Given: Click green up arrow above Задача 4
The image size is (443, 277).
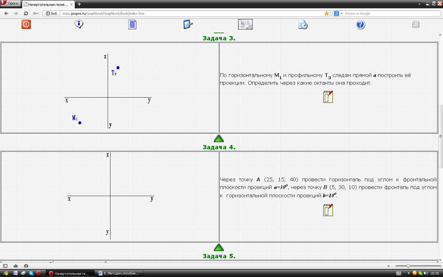Looking at the screenshot, I should tap(219, 138).
